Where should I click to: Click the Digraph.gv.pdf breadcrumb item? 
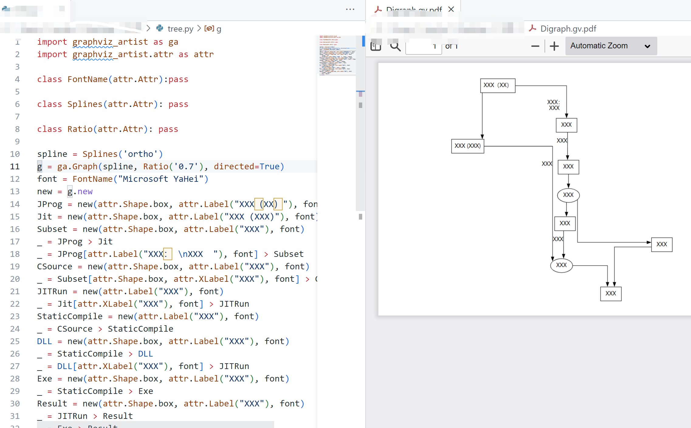pos(568,29)
